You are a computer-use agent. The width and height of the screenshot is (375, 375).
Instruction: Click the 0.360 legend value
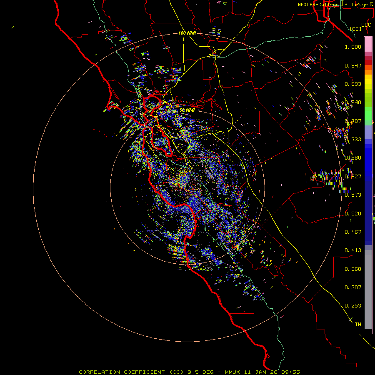353,269
